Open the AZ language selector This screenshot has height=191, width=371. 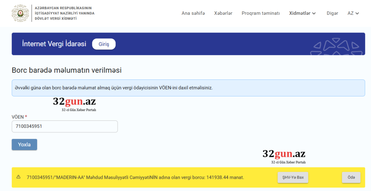353,13
